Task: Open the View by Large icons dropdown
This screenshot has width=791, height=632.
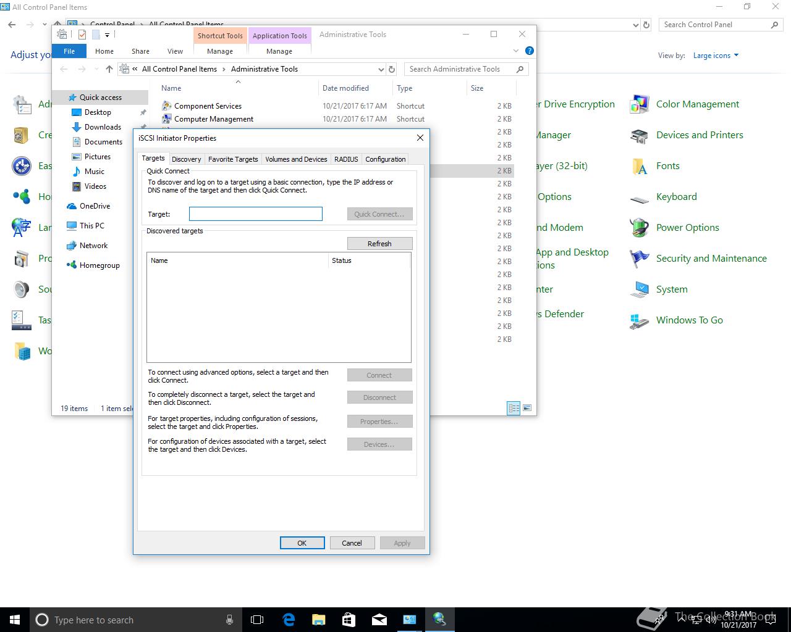Action: click(x=716, y=56)
